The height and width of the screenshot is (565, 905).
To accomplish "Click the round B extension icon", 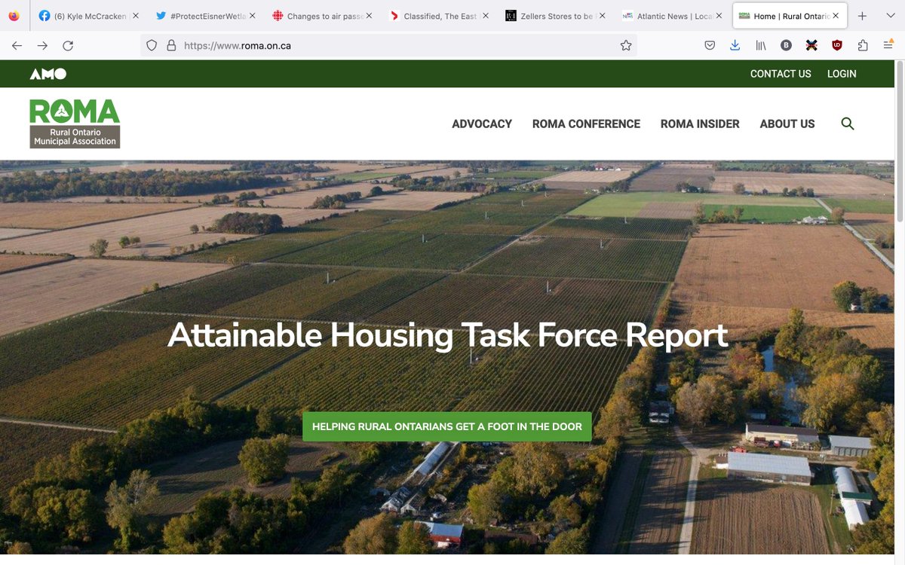I will pyautogui.click(x=787, y=46).
